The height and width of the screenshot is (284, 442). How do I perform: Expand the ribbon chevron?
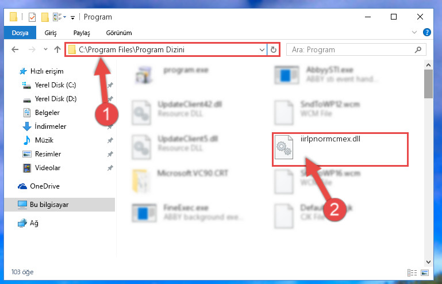pos(414,32)
